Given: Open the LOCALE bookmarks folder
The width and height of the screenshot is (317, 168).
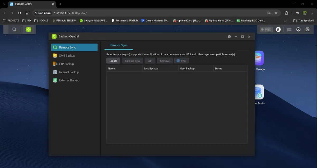Looking at the screenshot, I should (x=41, y=21).
